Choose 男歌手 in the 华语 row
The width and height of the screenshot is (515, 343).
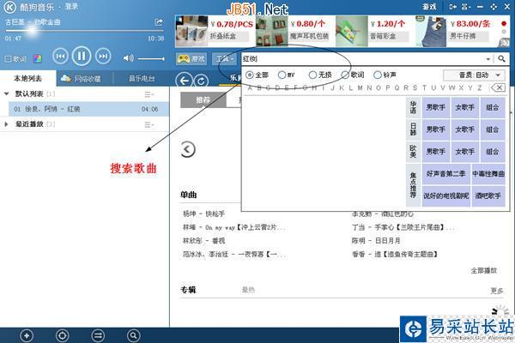click(x=436, y=107)
